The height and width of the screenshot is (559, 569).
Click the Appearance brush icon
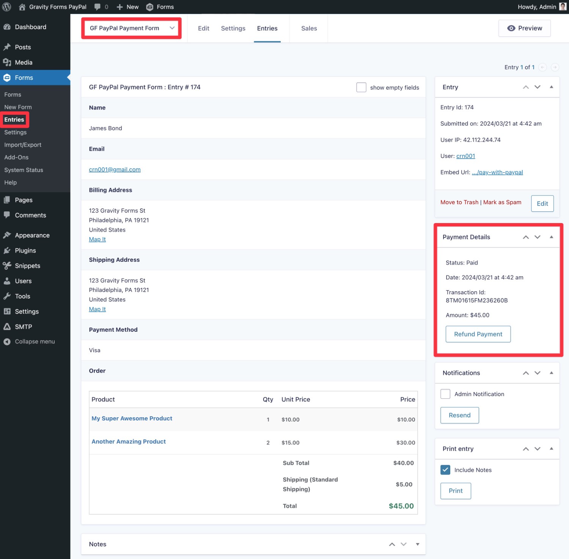tap(7, 235)
